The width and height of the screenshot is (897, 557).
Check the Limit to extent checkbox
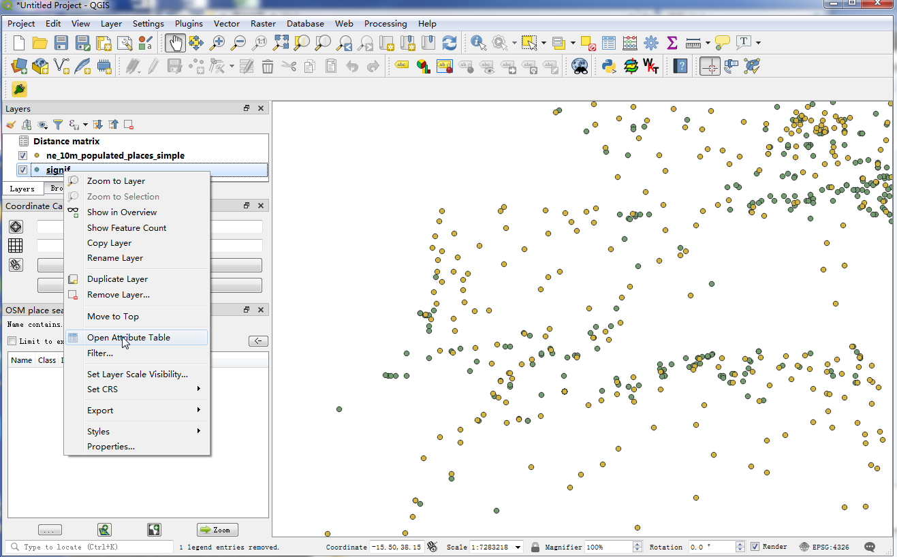12,341
